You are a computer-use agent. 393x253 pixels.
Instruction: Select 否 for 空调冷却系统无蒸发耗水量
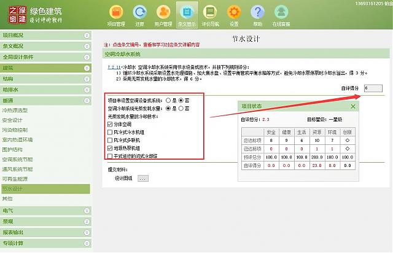(181, 108)
